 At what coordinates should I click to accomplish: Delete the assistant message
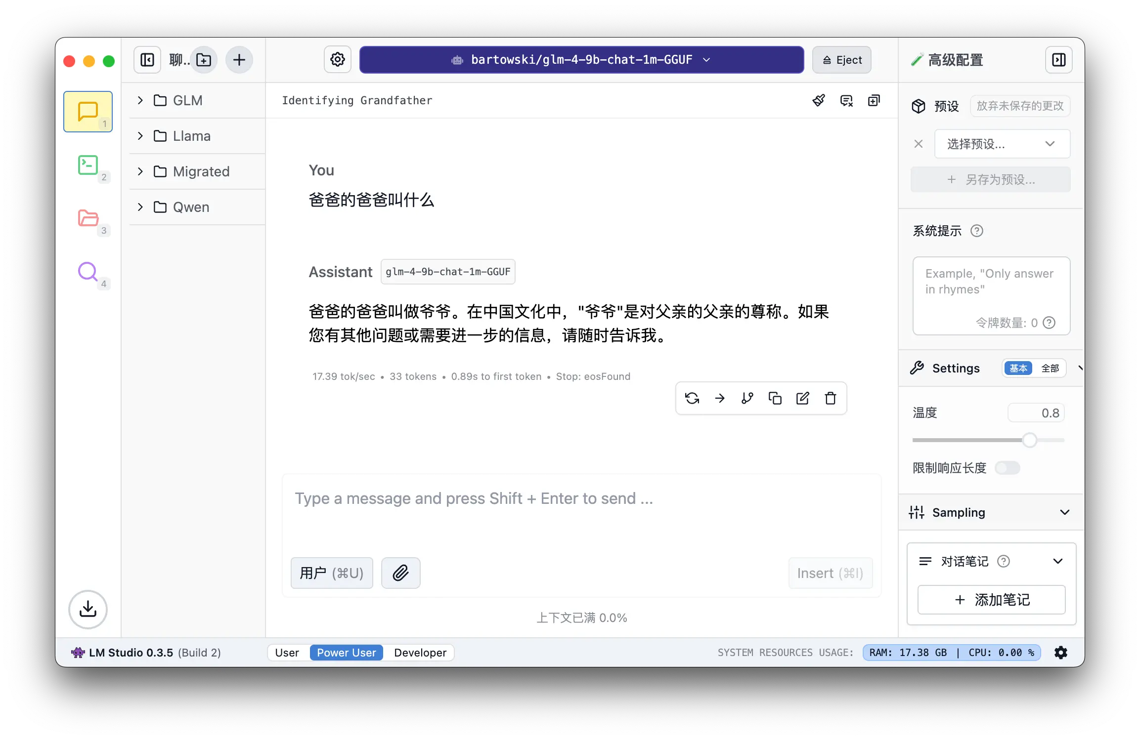[830, 398]
